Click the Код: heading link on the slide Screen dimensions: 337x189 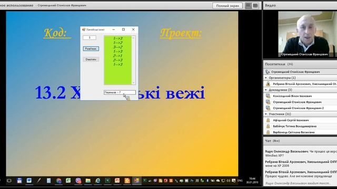point(57,33)
